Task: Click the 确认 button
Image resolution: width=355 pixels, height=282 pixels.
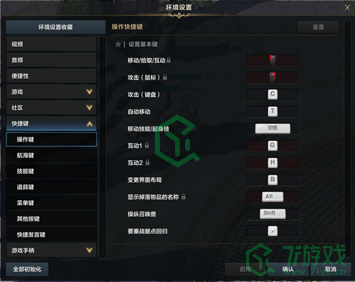Action: [x=288, y=270]
